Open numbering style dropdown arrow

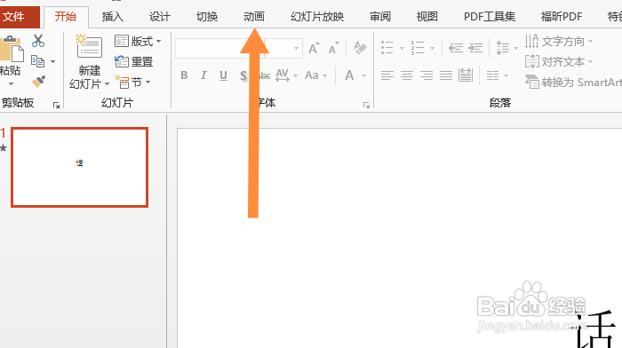click(x=432, y=48)
